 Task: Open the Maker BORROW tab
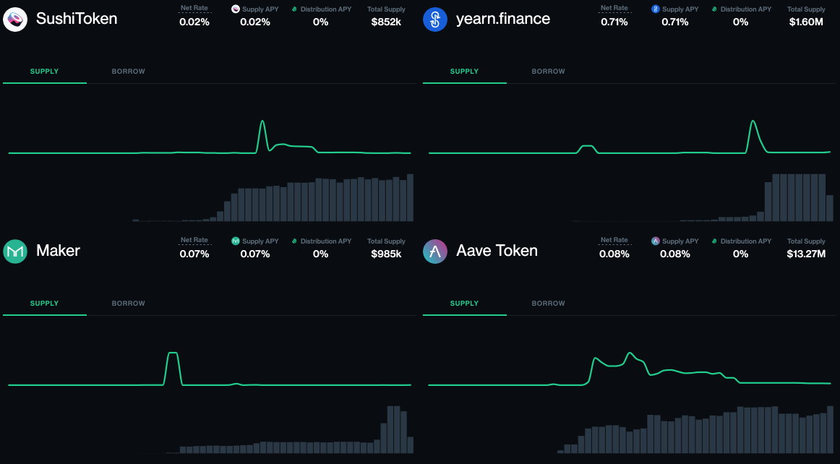pos(128,304)
